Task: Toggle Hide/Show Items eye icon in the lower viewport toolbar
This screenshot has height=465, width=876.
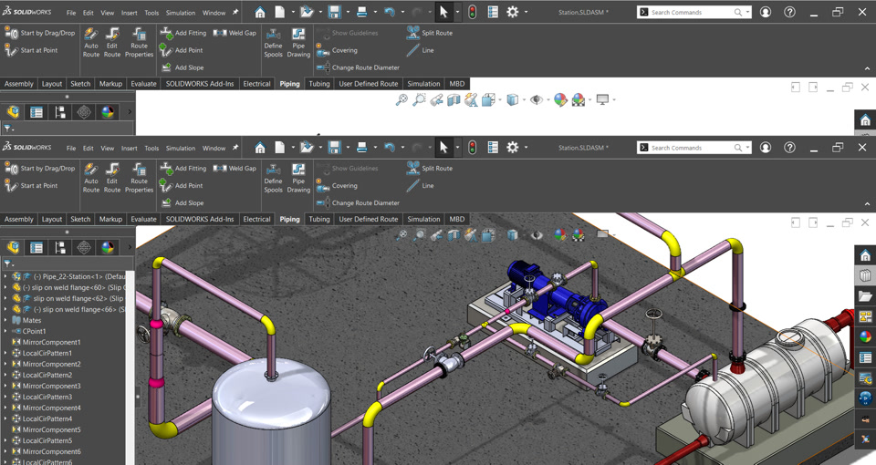Action: tap(537, 235)
